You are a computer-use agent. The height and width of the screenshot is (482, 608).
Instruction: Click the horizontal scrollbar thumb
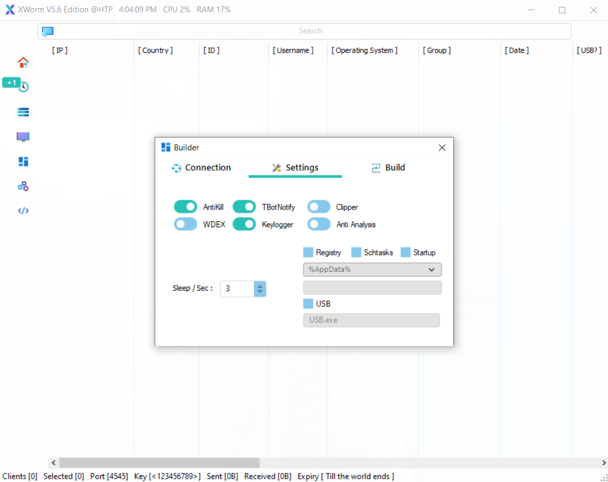pyautogui.click(x=159, y=463)
